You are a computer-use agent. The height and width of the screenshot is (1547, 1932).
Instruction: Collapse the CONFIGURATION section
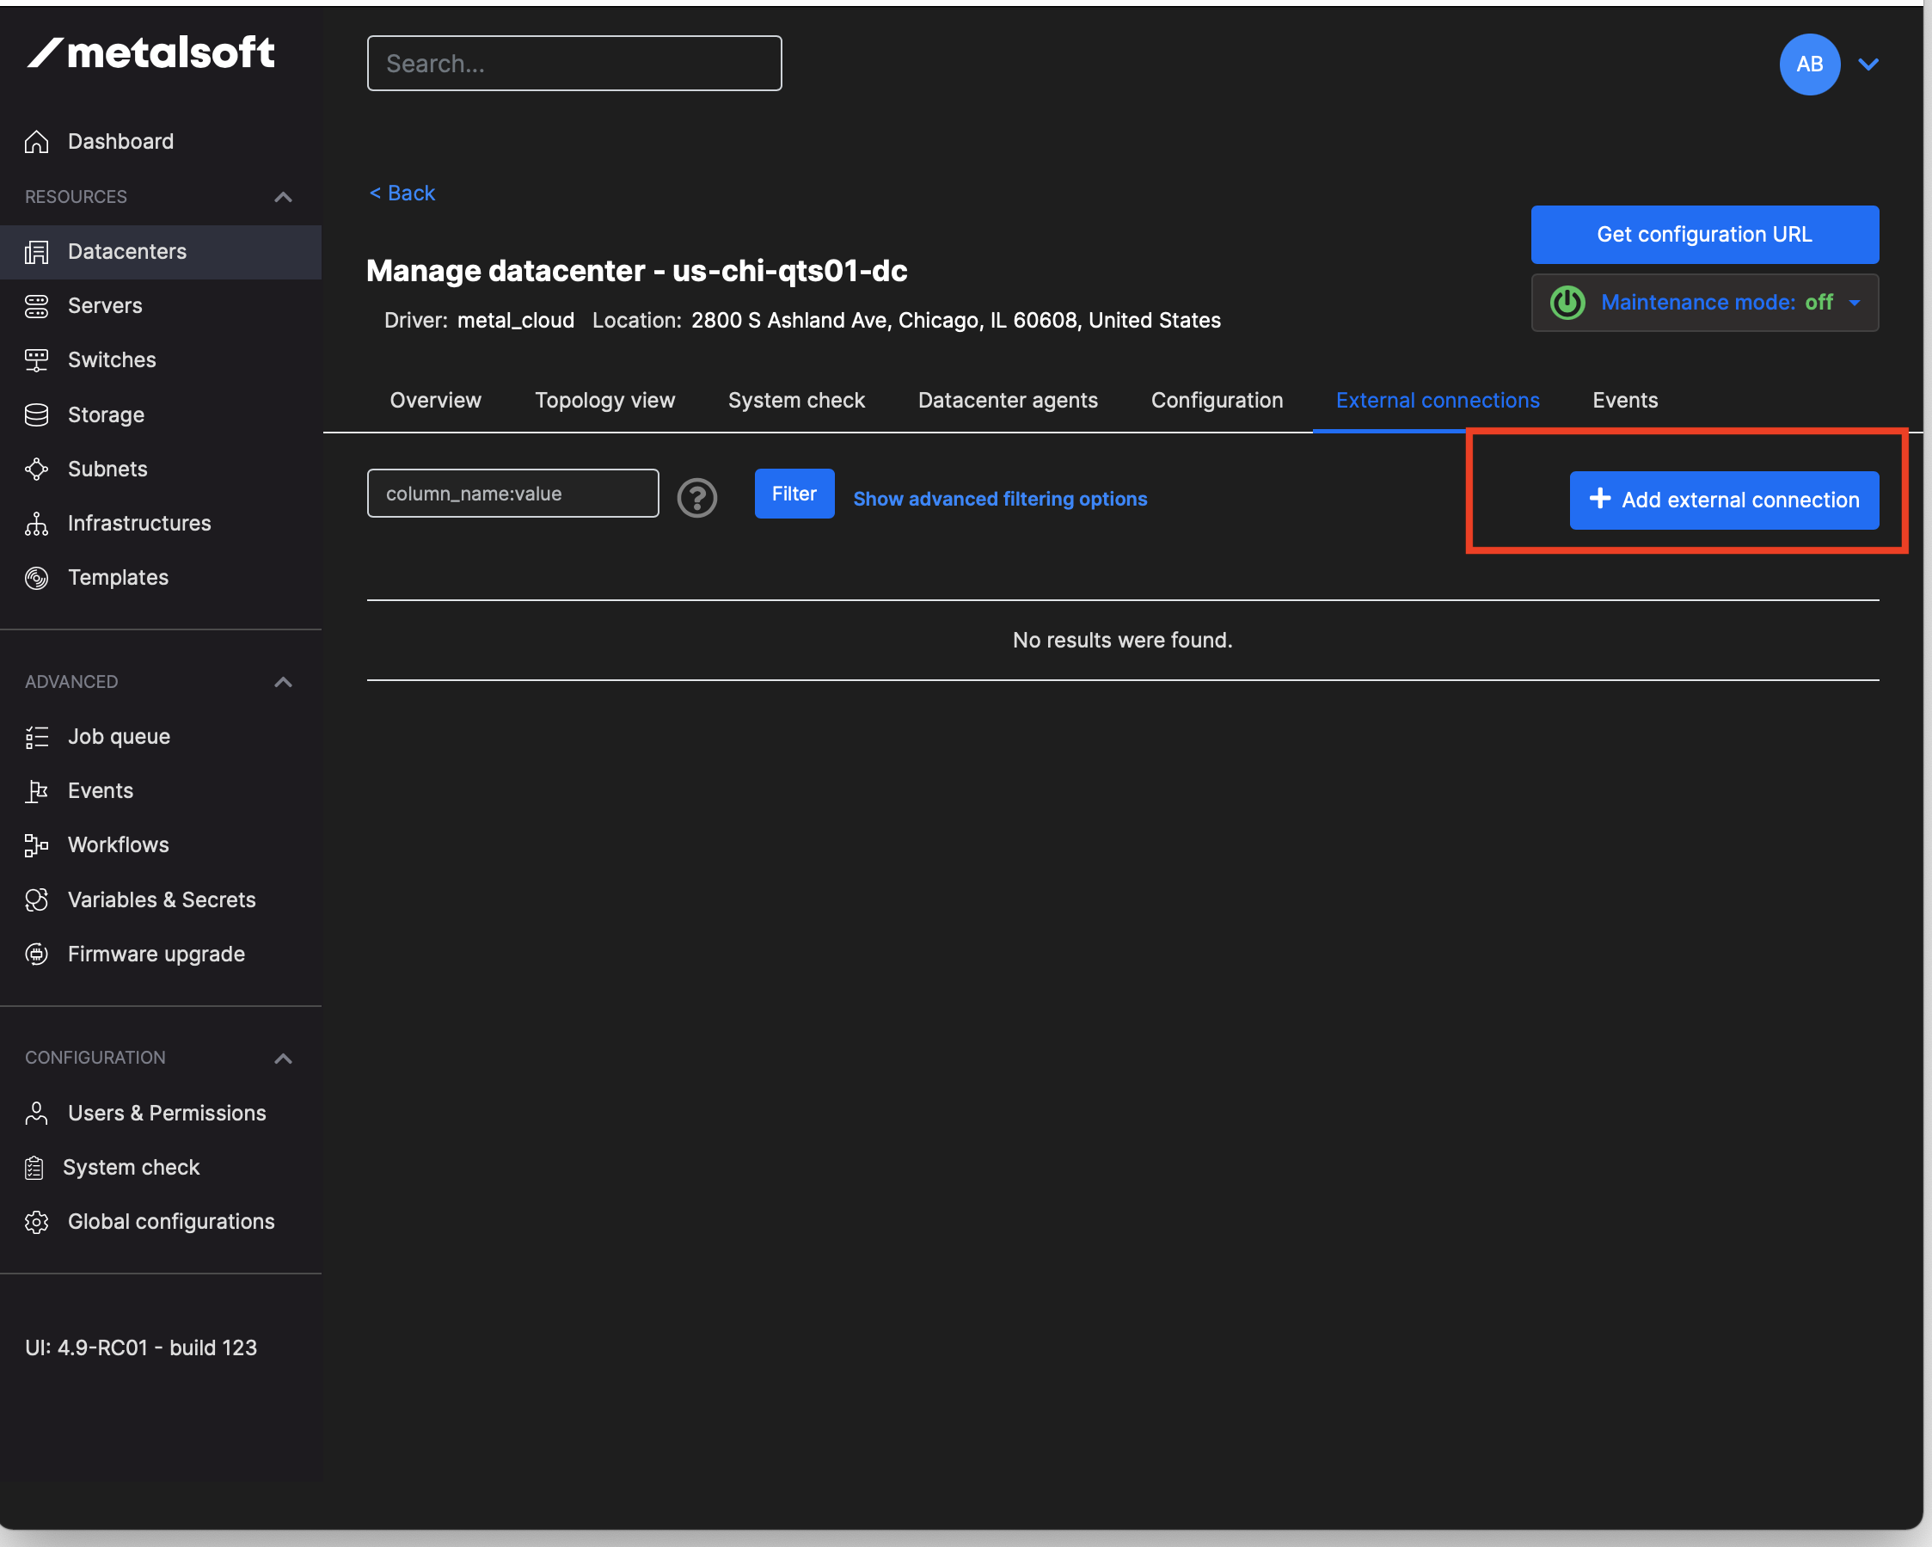283,1059
